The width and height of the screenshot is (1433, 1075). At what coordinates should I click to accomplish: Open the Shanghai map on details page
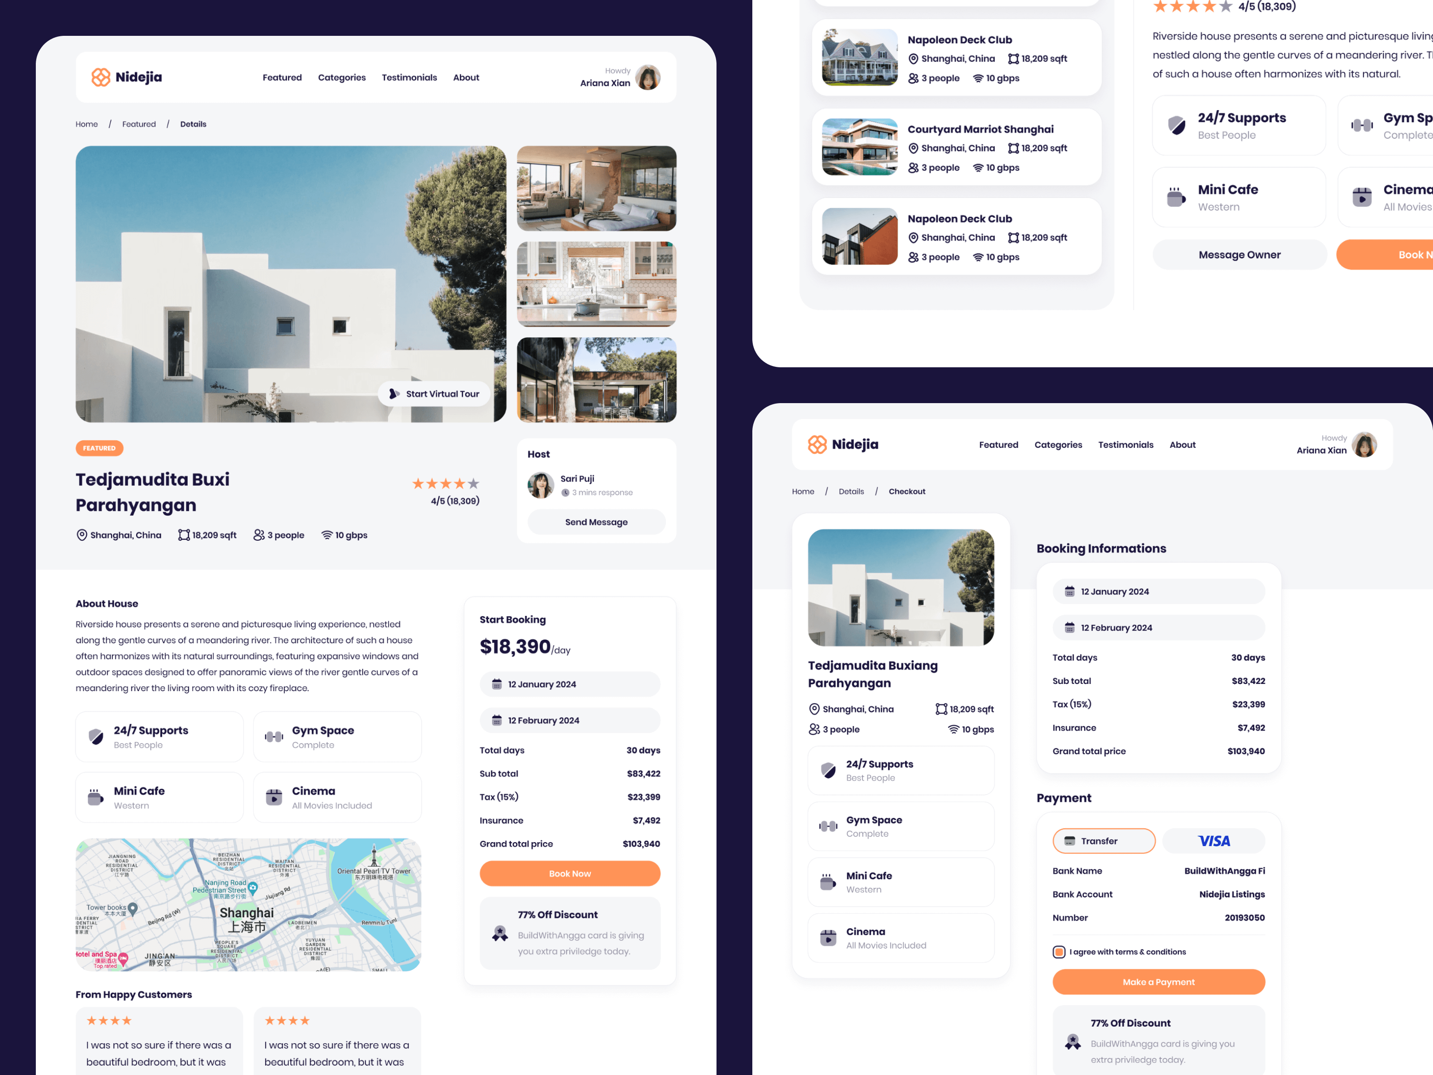click(249, 905)
